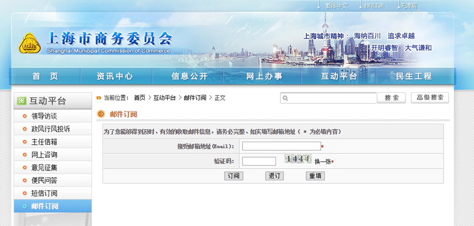The height and width of the screenshot is (226, 474).
Task: Open 民生工程 navigation item
Action: pos(414,76)
